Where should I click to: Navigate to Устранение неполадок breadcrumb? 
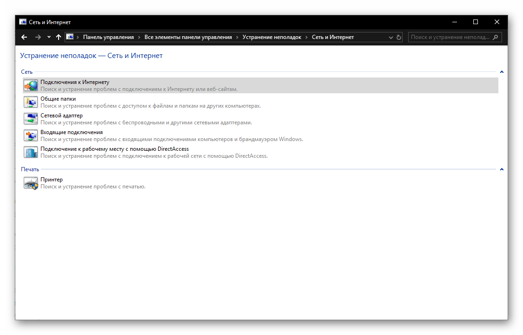click(x=271, y=37)
